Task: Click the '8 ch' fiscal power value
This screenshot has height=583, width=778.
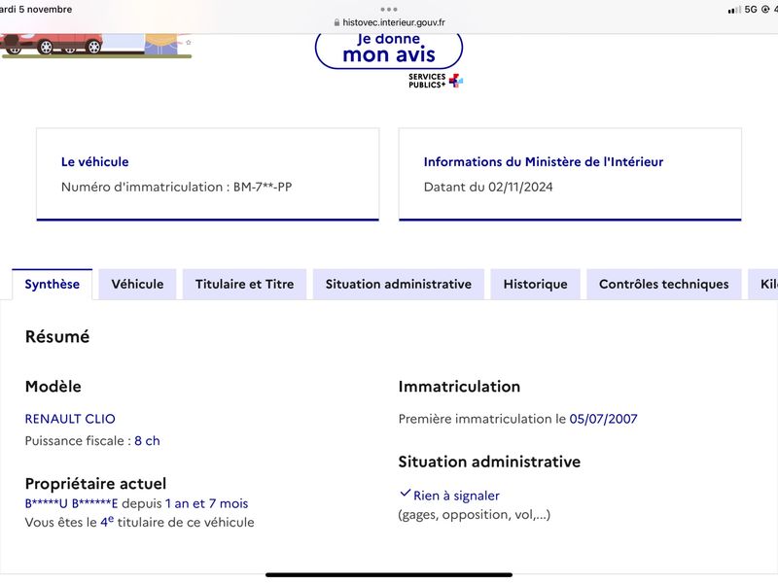Action: [148, 441]
